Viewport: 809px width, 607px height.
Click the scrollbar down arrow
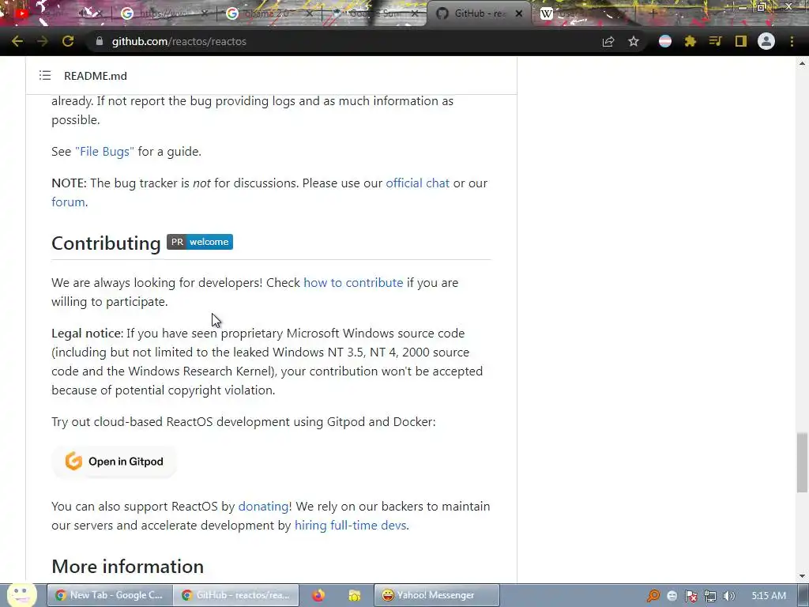(x=802, y=576)
